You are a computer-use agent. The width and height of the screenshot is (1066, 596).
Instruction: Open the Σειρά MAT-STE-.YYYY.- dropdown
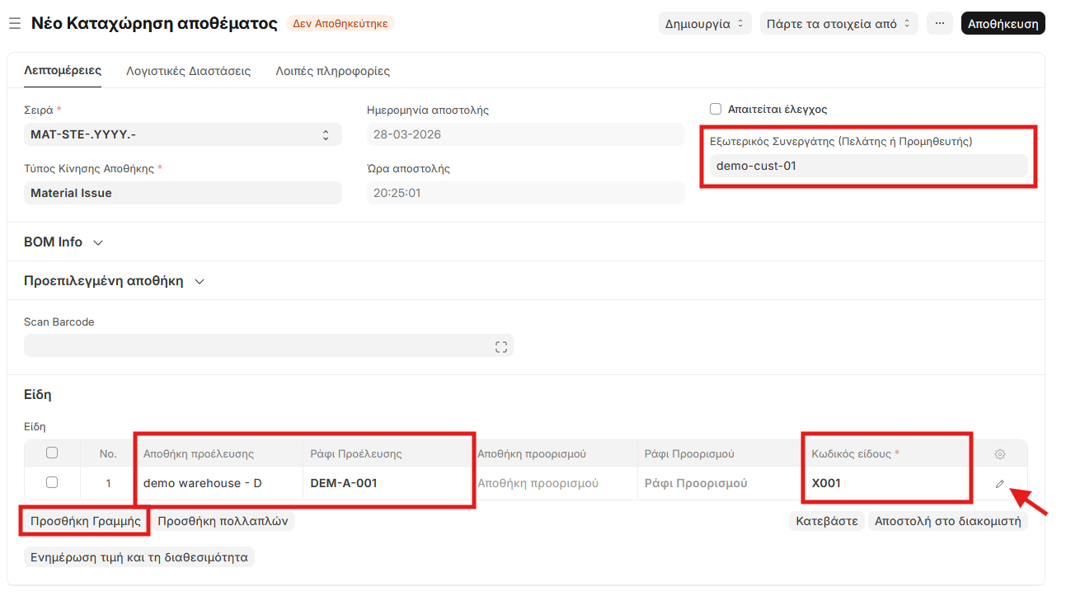pyautogui.click(x=182, y=134)
